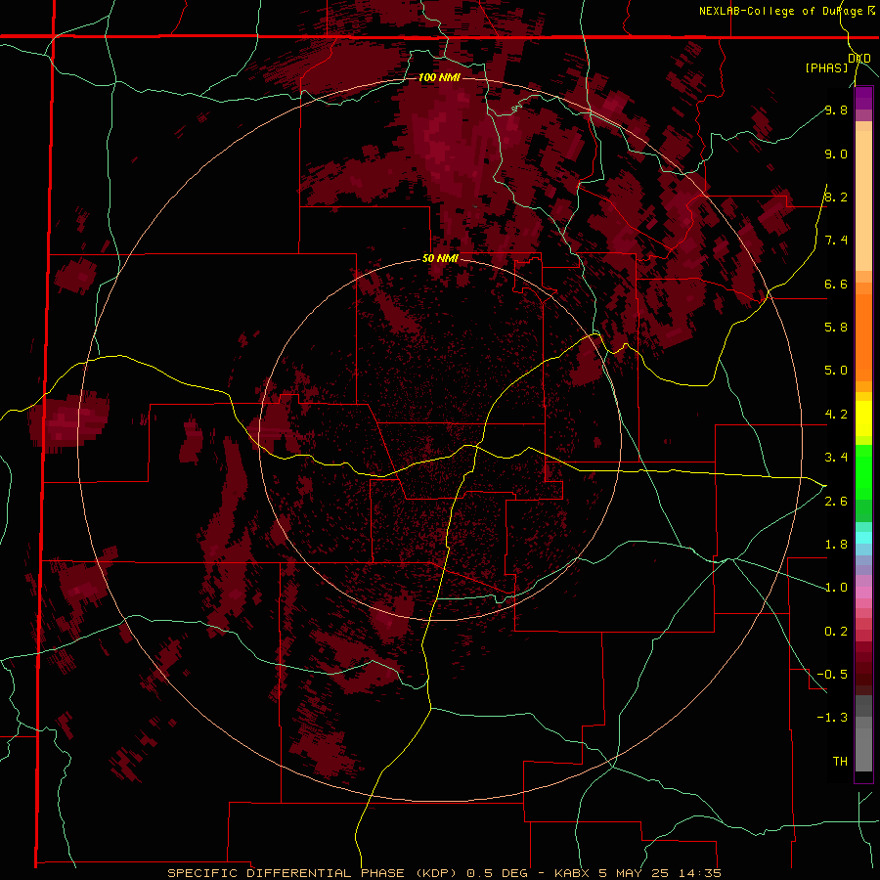Click the 5.8 value on the scale
The height and width of the screenshot is (880, 880).
coord(836,327)
